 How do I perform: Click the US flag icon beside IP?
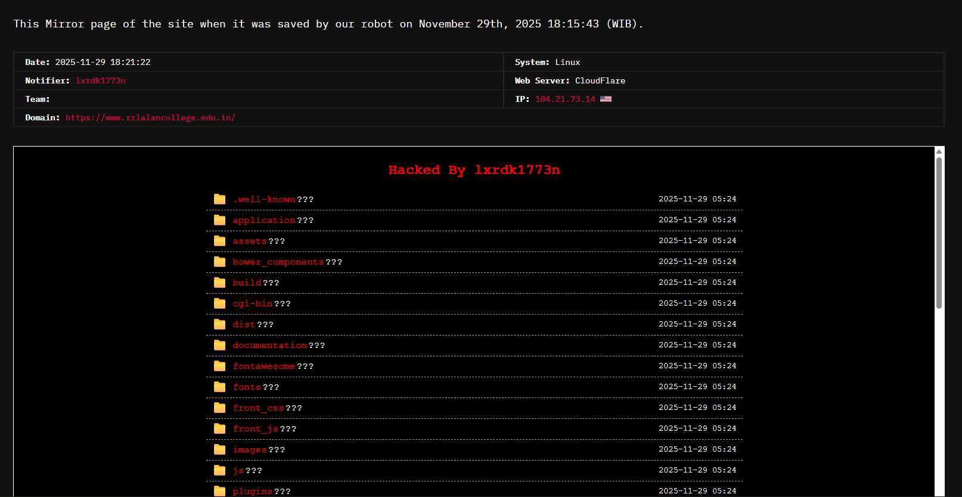click(x=606, y=99)
